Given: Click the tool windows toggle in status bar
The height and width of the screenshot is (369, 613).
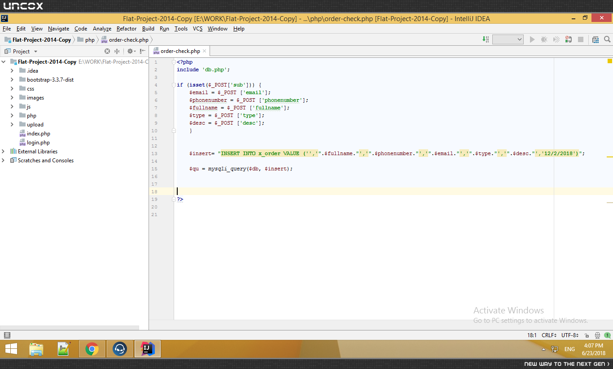Looking at the screenshot, I should [x=7, y=335].
